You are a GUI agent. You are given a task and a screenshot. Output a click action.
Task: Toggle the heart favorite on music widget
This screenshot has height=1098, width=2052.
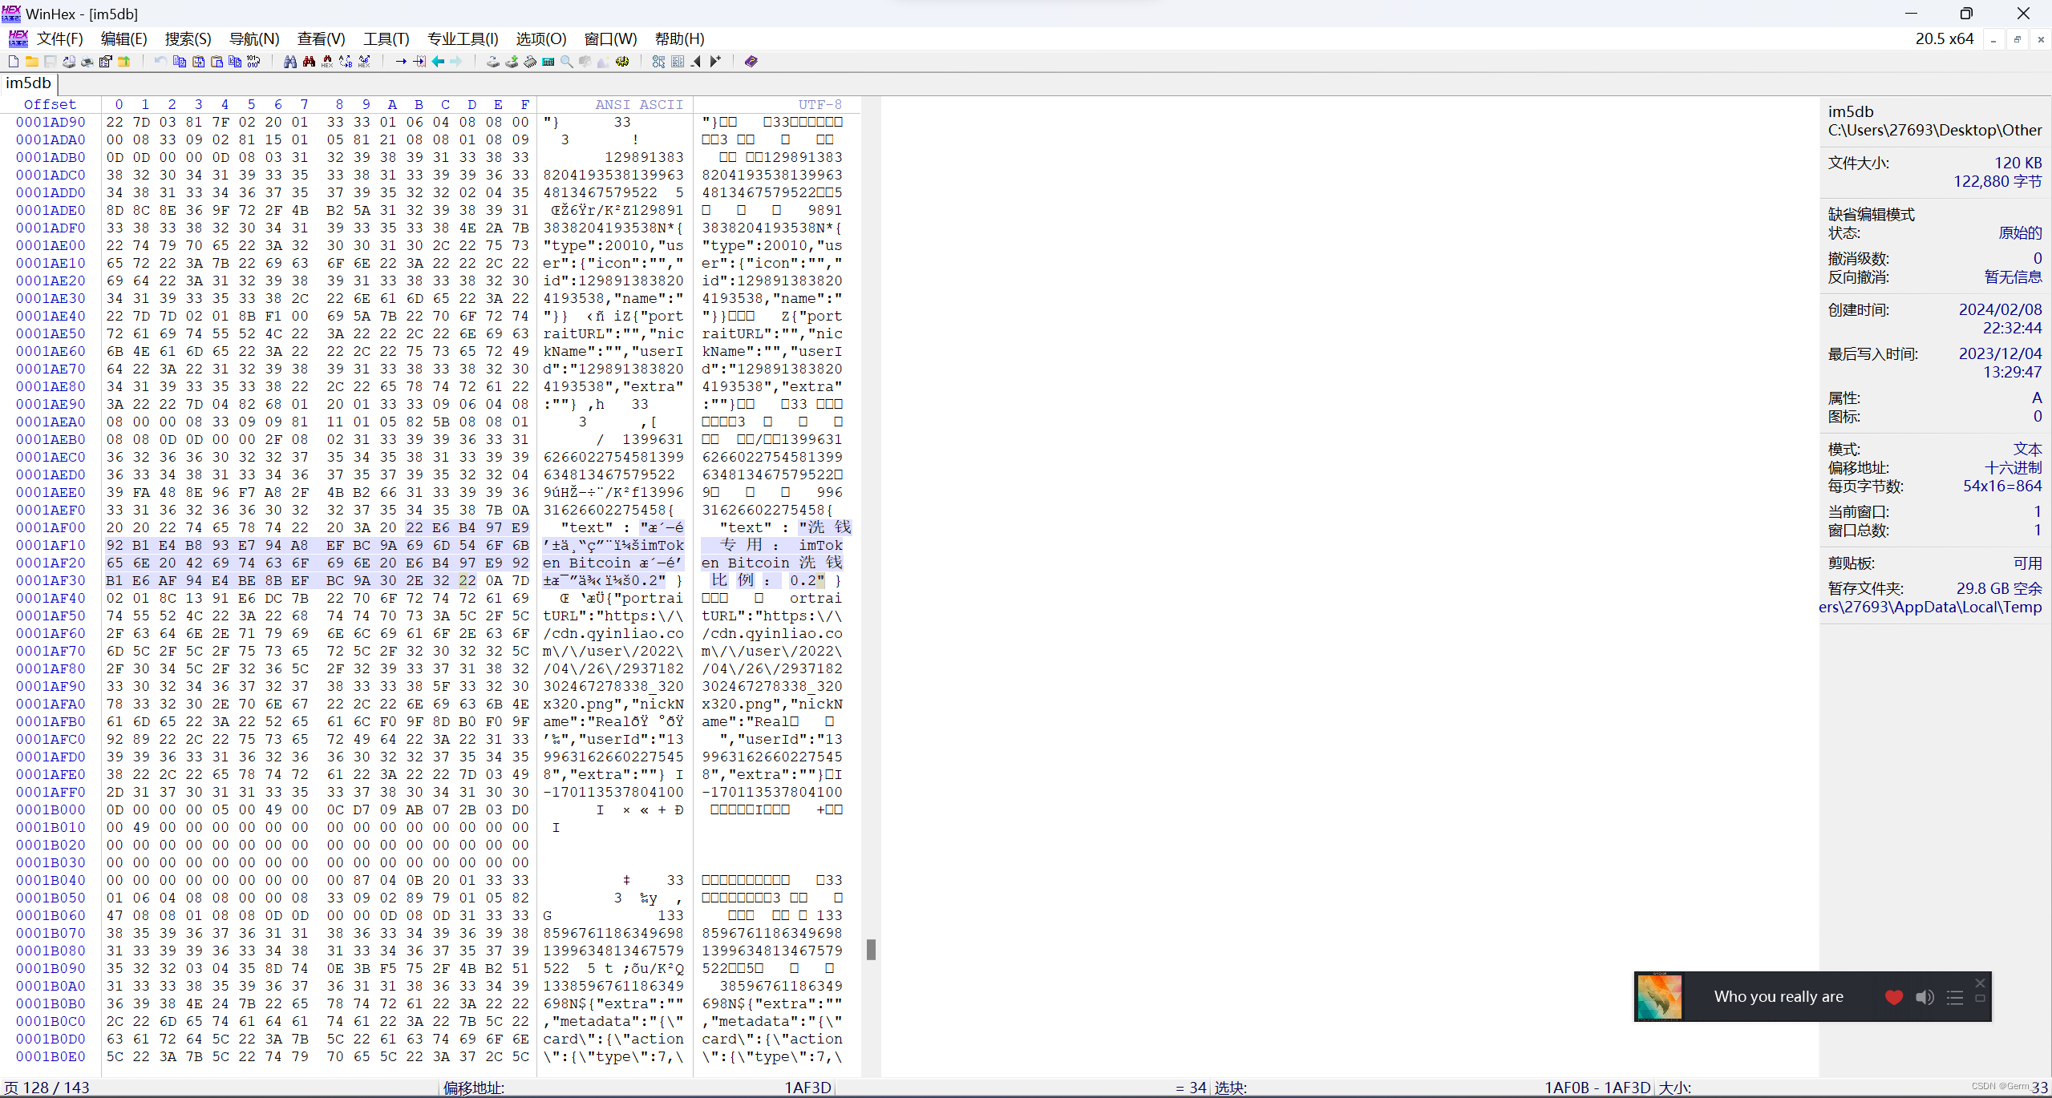tap(1894, 997)
